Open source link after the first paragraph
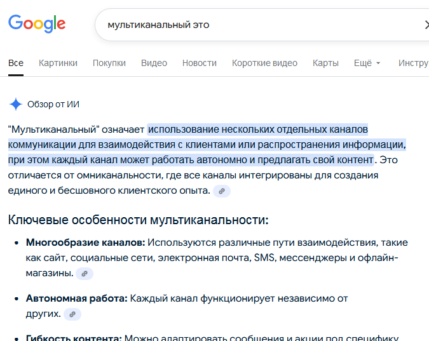The height and width of the screenshot is (341, 429). click(221, 191)
